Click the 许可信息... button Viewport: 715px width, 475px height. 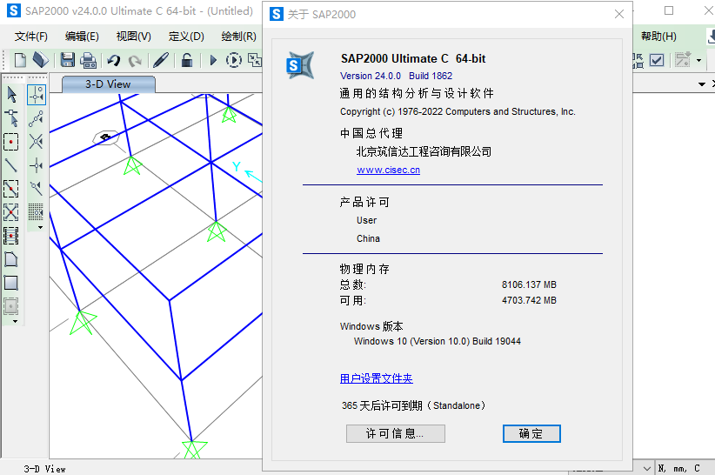tap(396, 433)
